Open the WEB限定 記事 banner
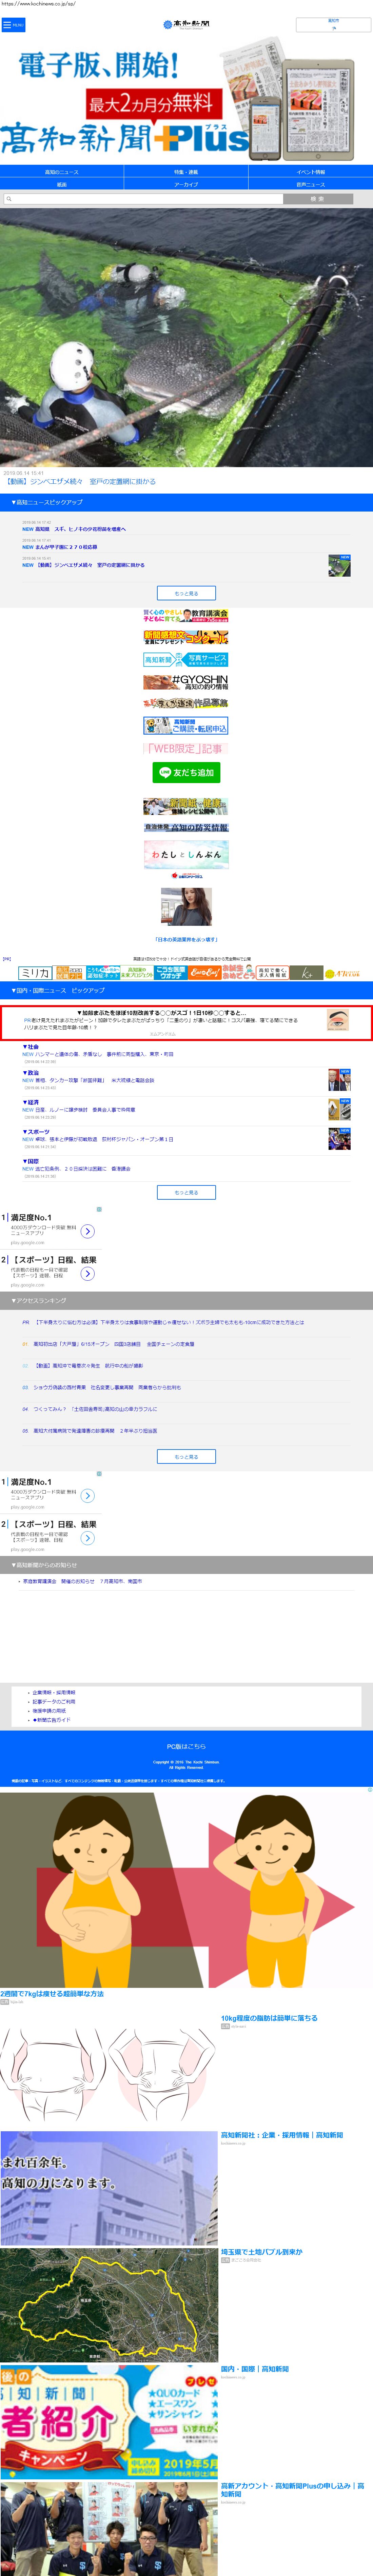The height and width of the screenshot is (2576, 373). coord(186,748)
